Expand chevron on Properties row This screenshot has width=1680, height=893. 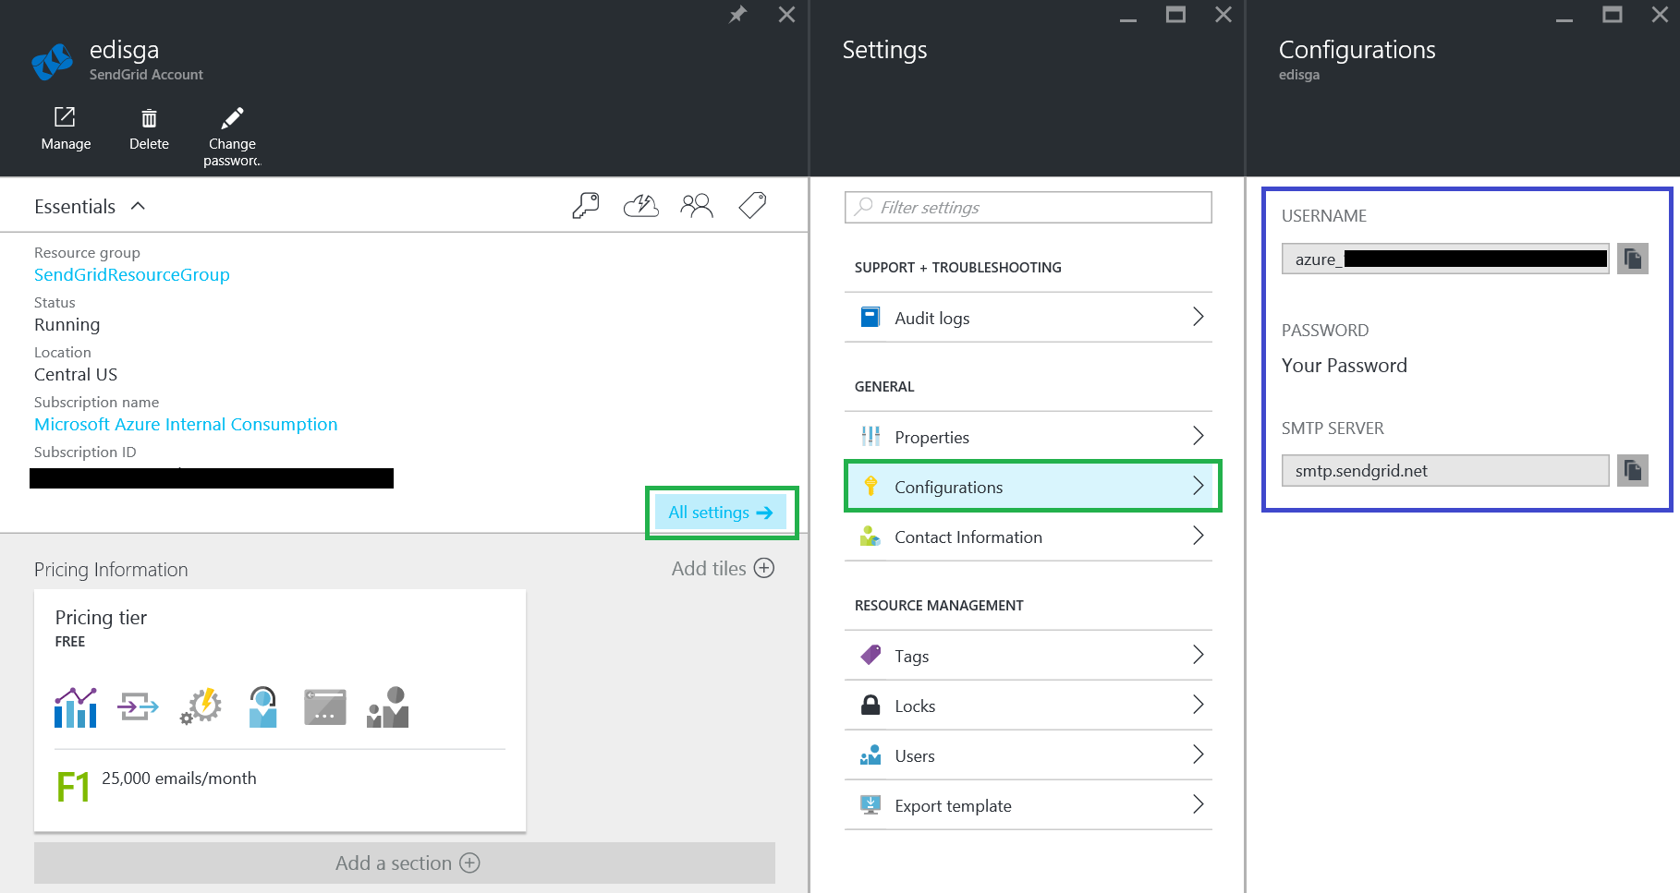coord(1198,436)
